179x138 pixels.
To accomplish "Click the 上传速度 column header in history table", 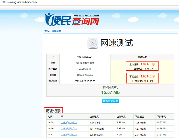I will coord(94,117).
